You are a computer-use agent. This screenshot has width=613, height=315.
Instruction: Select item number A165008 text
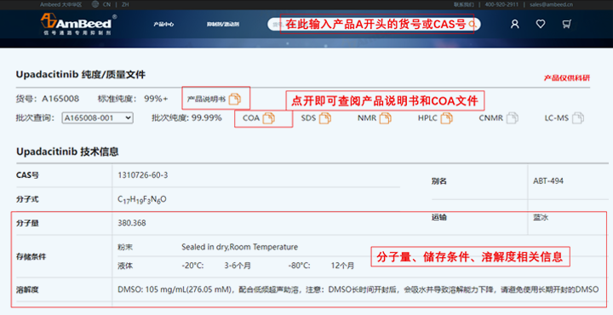pos(60,99)
